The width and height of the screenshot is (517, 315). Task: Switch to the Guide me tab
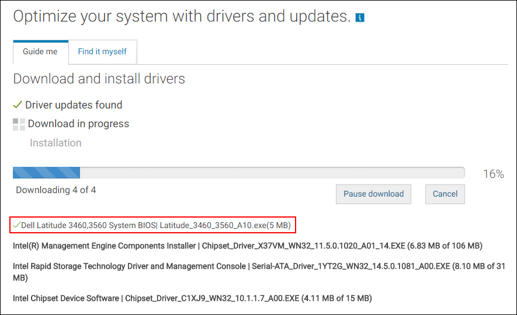click(40, 52)
